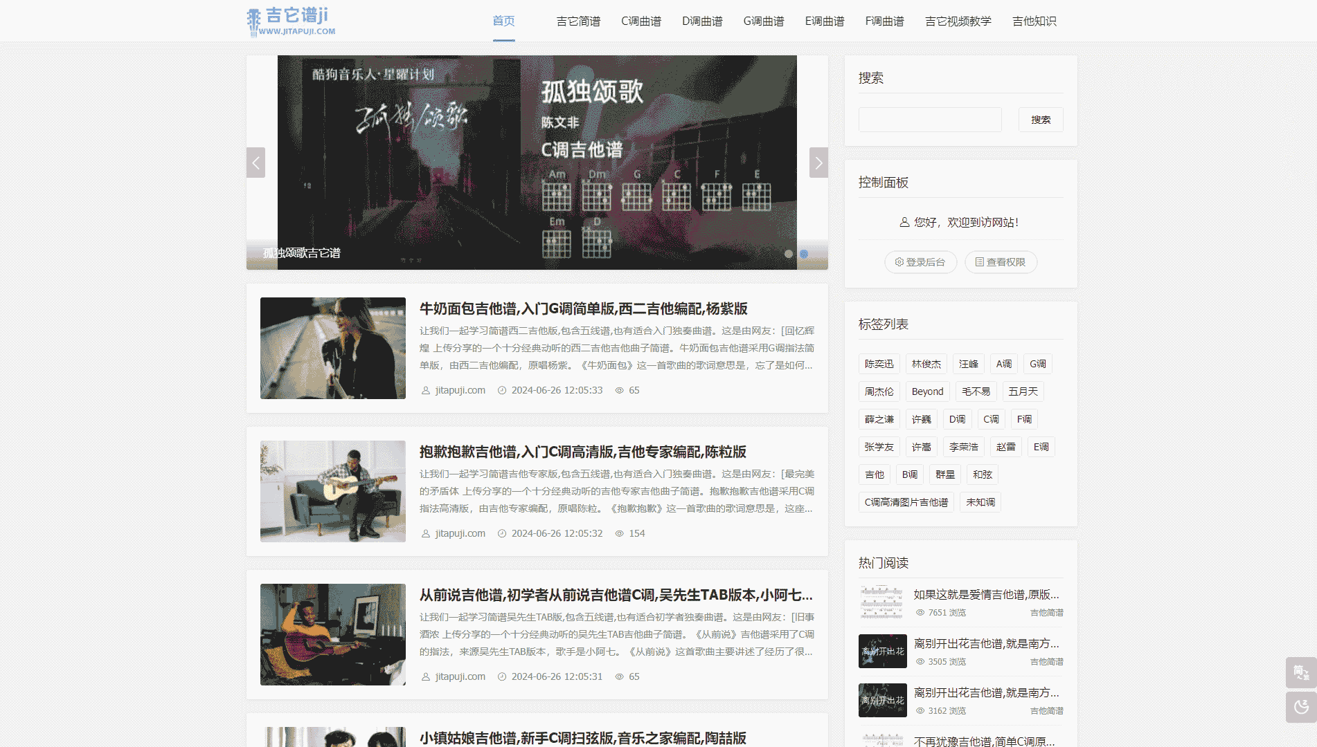Screen dimensions: 1317x747
Task: Open thumbnail of 牛奶面包 article
Action: (x=333, y=348)
